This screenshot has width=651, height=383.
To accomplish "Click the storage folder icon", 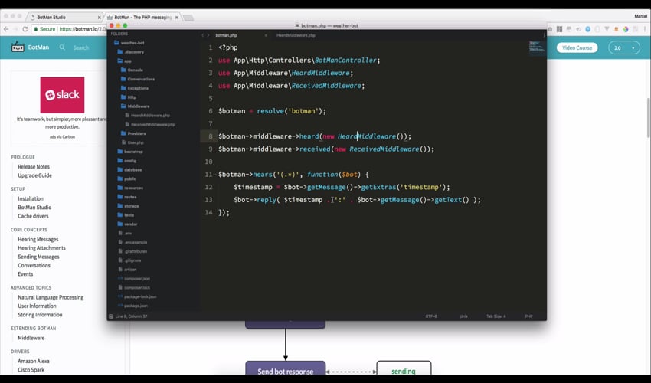I will pyautogui.click(x=120, y=205).
